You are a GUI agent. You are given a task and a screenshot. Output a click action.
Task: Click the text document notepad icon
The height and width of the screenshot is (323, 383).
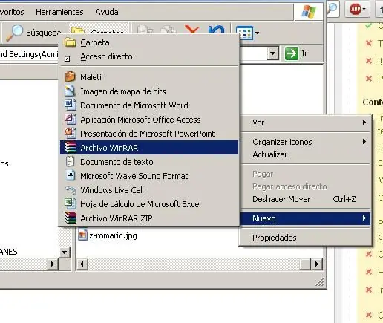click(71, 162)
